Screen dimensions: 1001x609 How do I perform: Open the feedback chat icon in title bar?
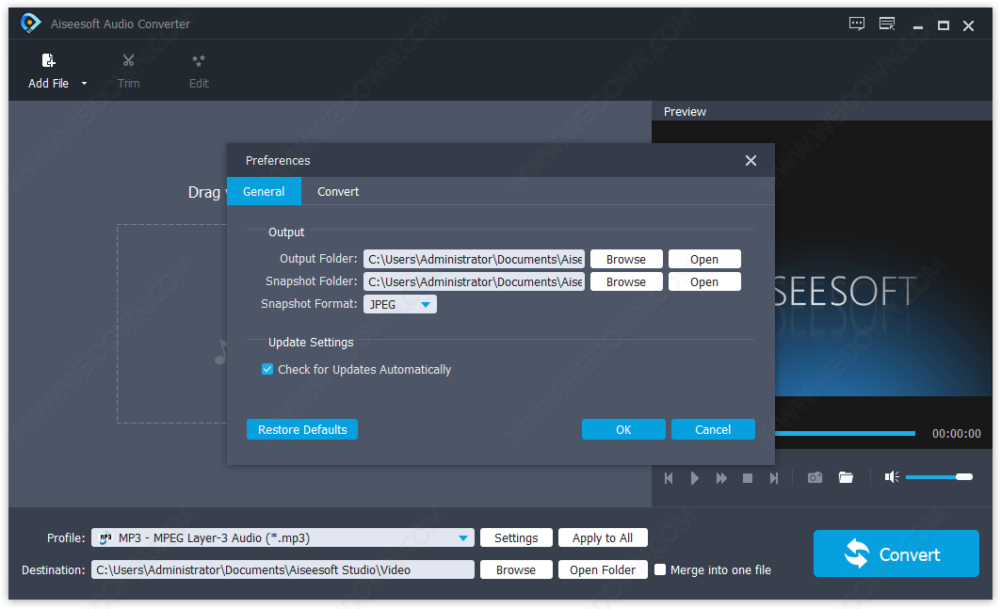click(x=857, y=24)
